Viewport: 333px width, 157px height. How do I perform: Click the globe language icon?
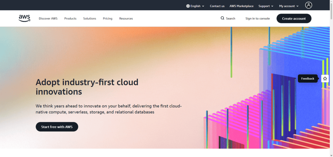[x=188, y=6]
